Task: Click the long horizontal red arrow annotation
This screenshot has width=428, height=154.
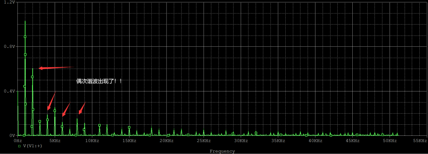Action: click(56, 68)
